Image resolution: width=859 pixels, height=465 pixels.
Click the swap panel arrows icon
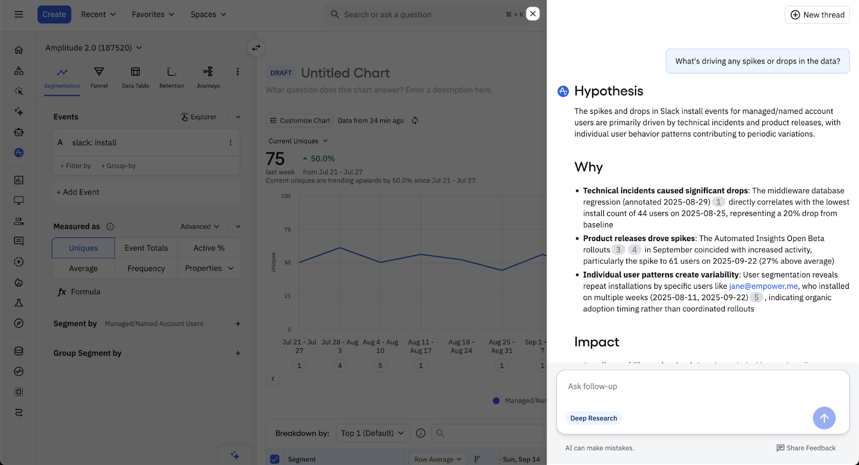point(256,48)
